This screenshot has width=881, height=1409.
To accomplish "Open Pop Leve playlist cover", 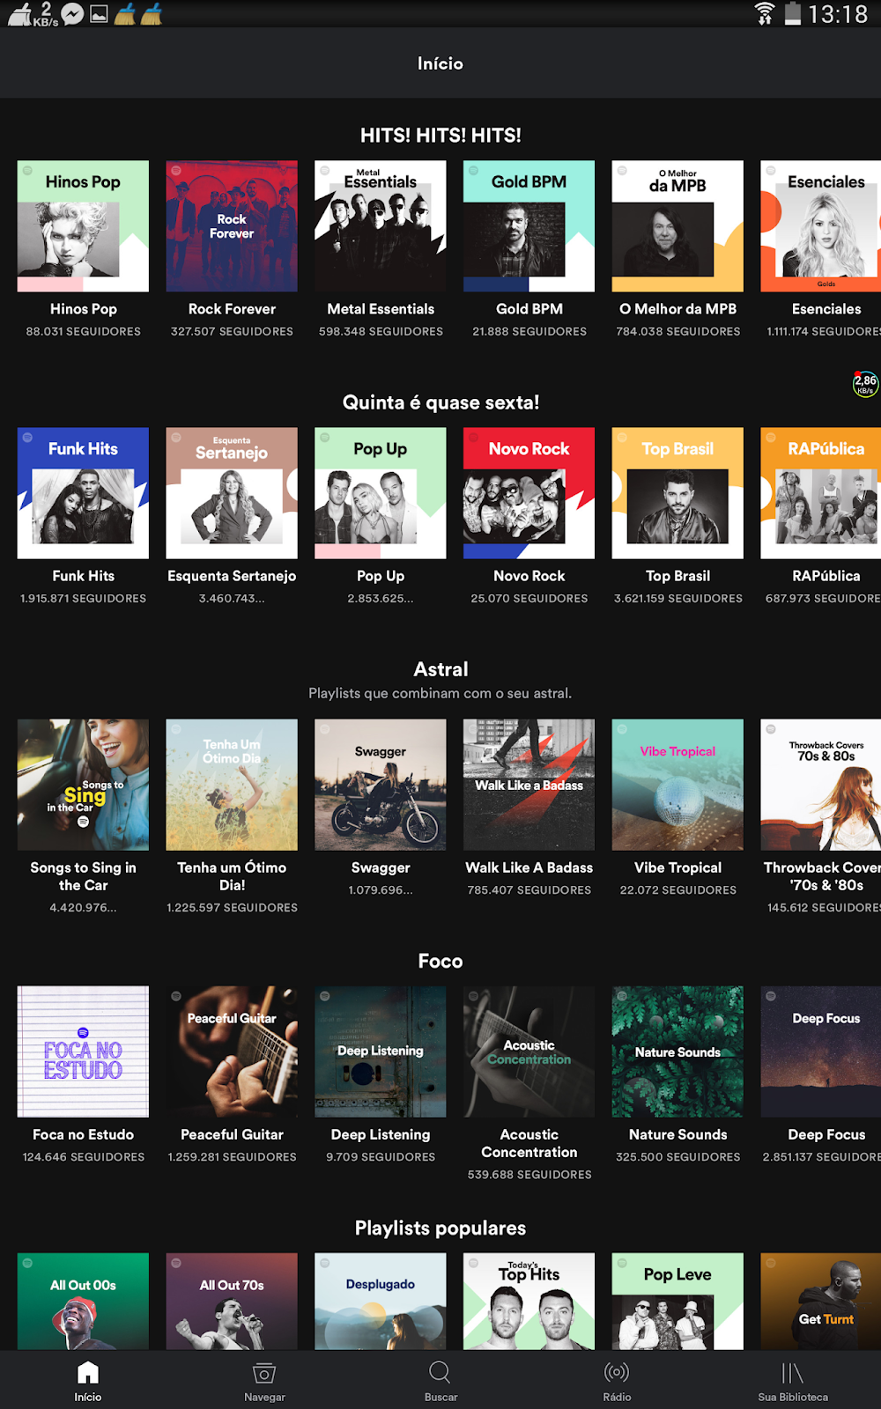I will point(678,1302).
